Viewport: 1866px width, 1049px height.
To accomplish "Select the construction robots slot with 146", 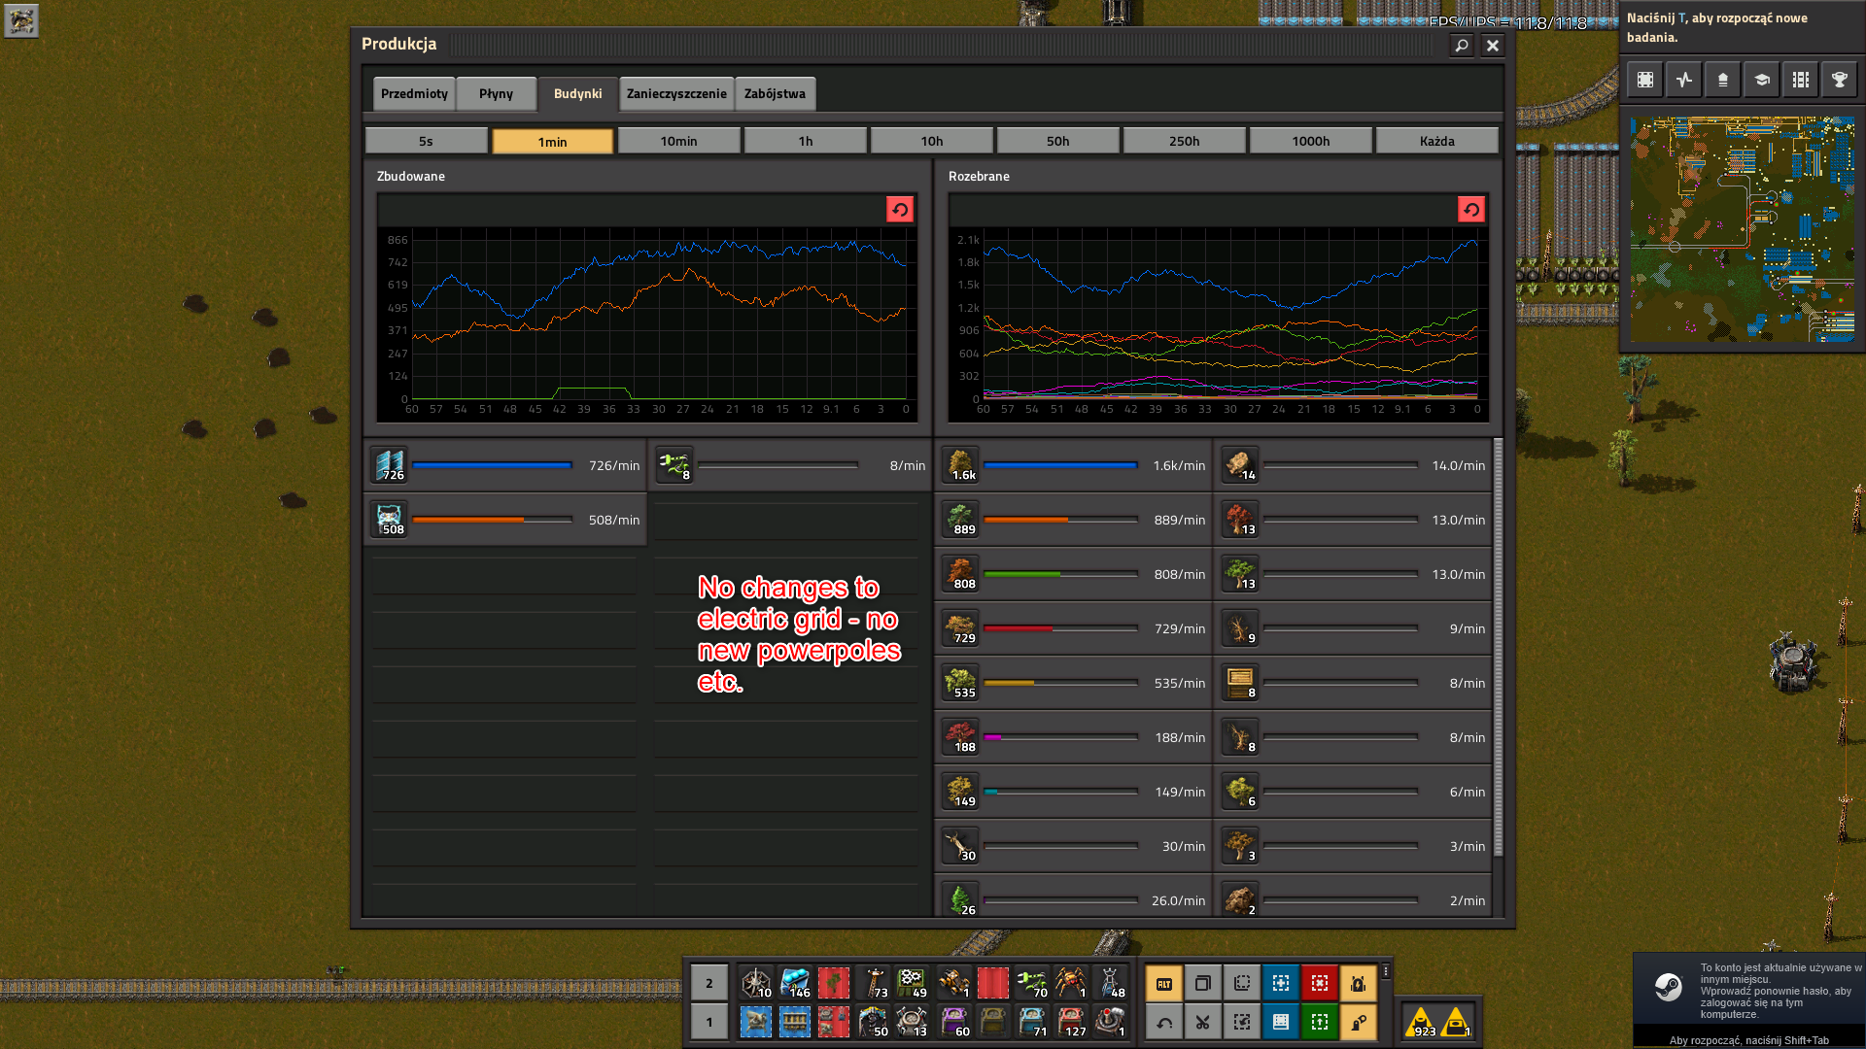I will pos(795,983).
